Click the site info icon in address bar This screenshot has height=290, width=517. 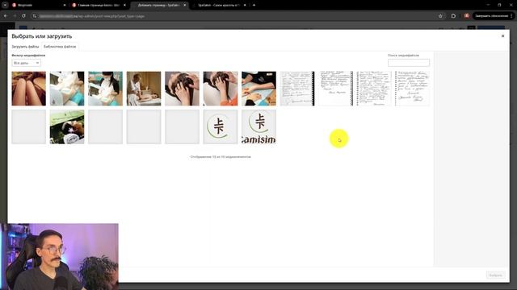pyautogui.click(x=35, y=16)
